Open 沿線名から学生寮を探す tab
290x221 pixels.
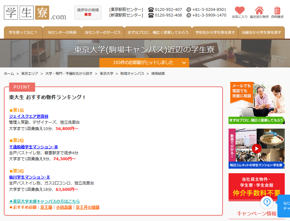262,32
